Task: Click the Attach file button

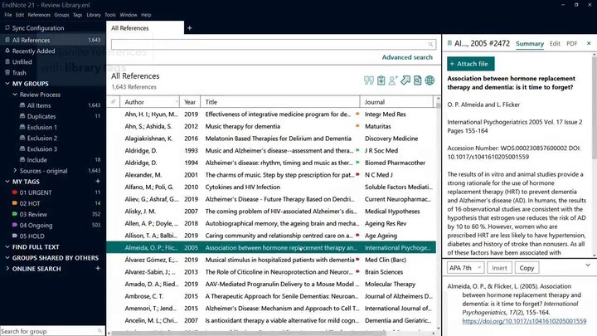Action: (x=471, y=64)
